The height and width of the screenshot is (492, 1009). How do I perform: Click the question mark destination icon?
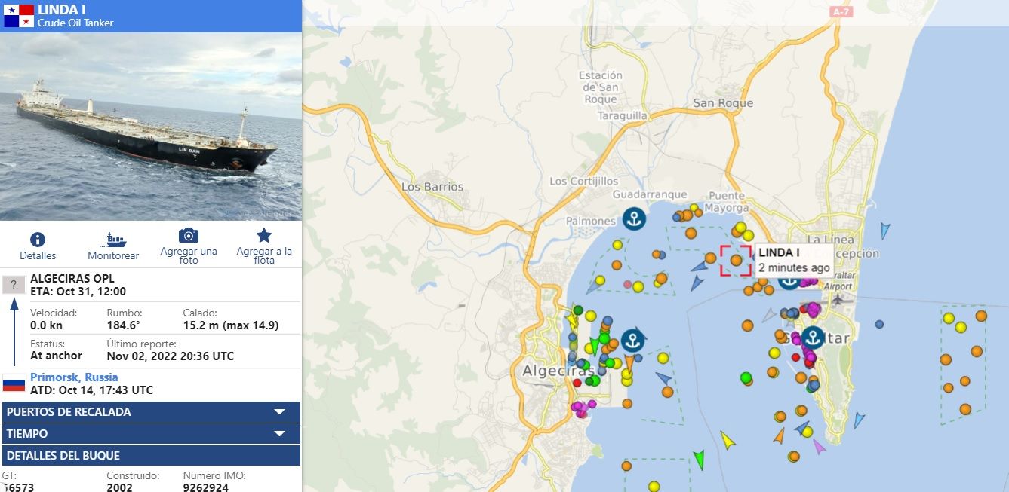[x=14, y=285]
